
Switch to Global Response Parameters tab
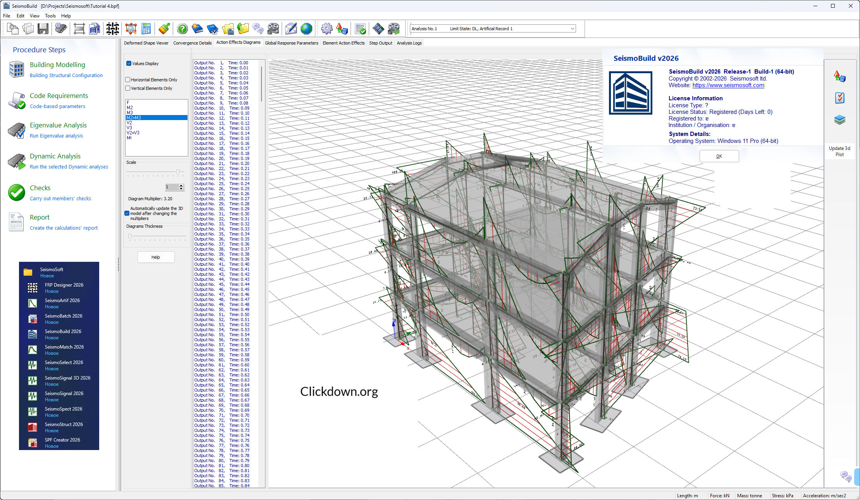click(x=291, y=43)
